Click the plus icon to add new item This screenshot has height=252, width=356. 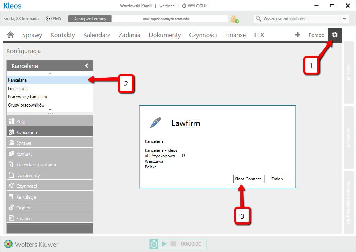click(298, 35)
